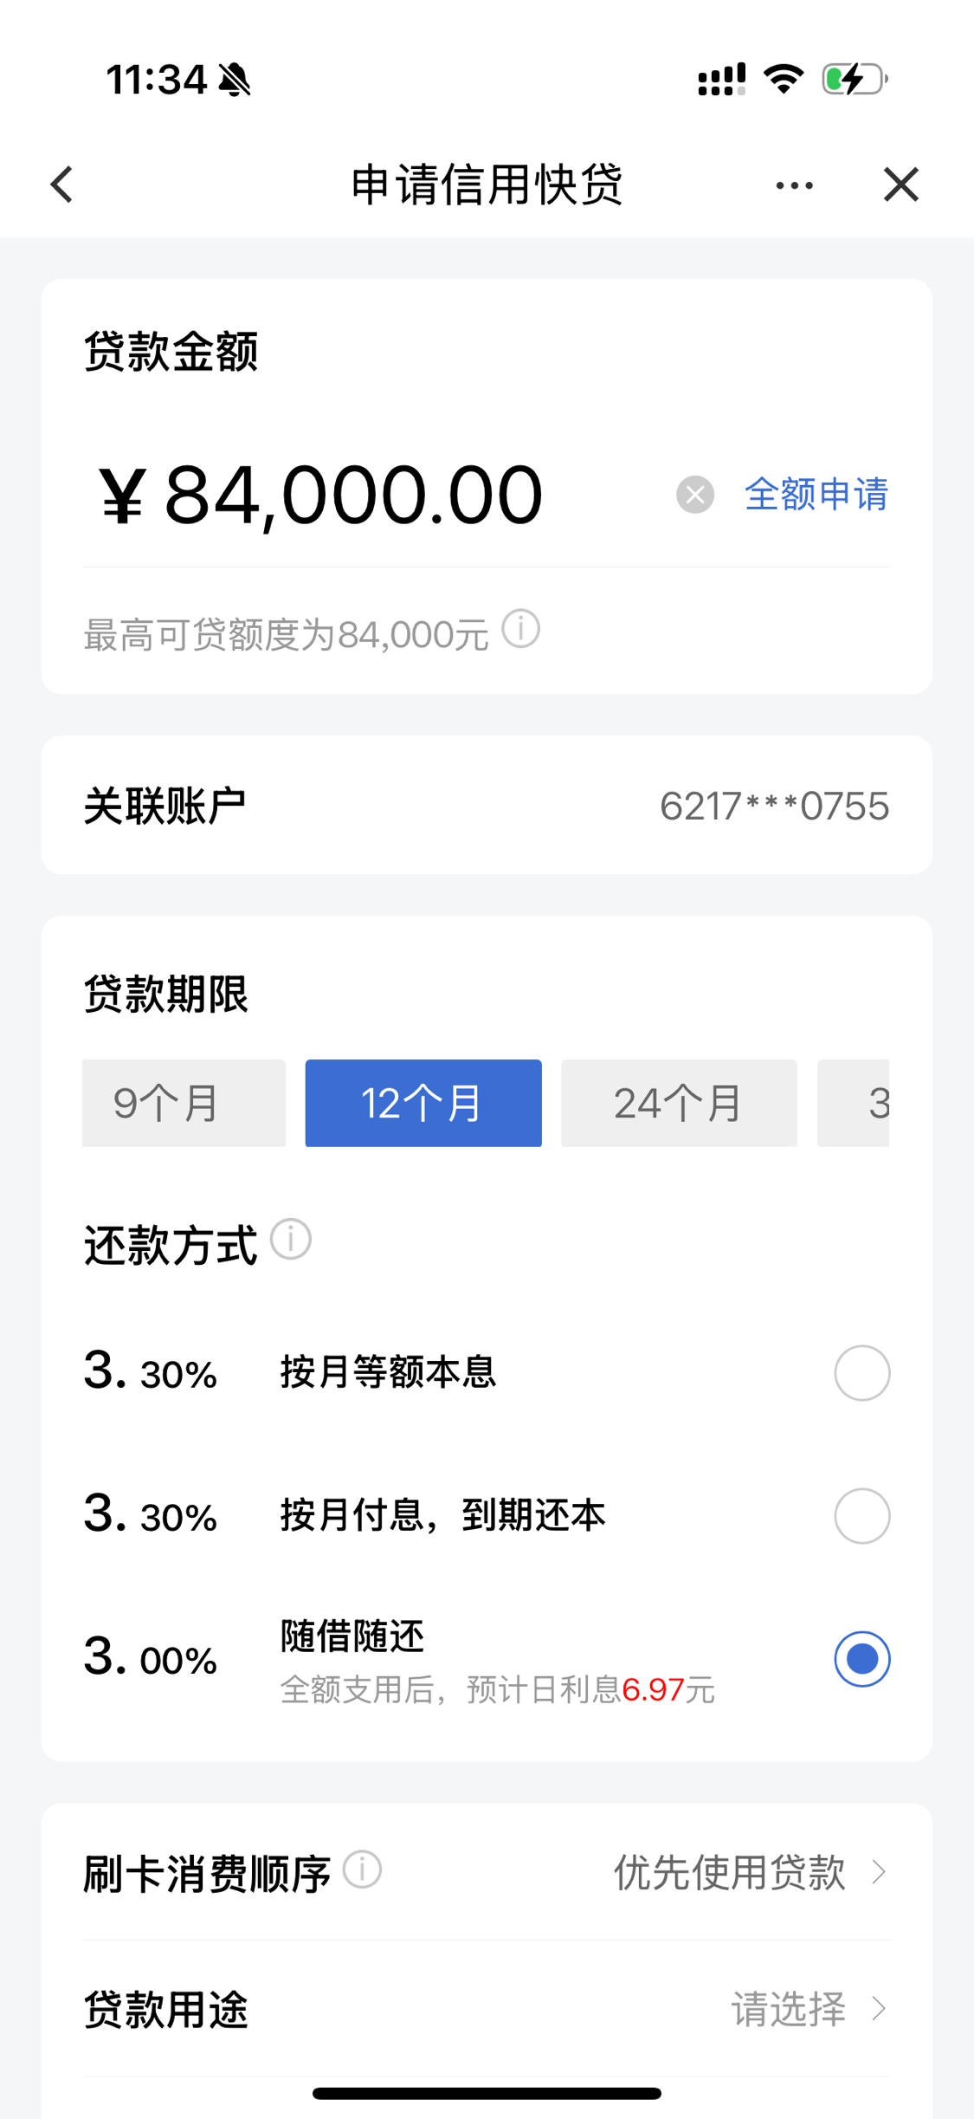Image resolution: width=974 pixels, height=2119 pixels.
Task: Select 按月等额本息 repayment radio button
Action: 861,1373
